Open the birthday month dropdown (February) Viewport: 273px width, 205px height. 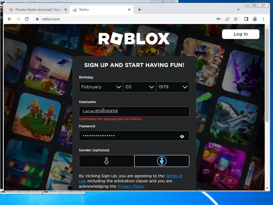(x=101, y=87)
